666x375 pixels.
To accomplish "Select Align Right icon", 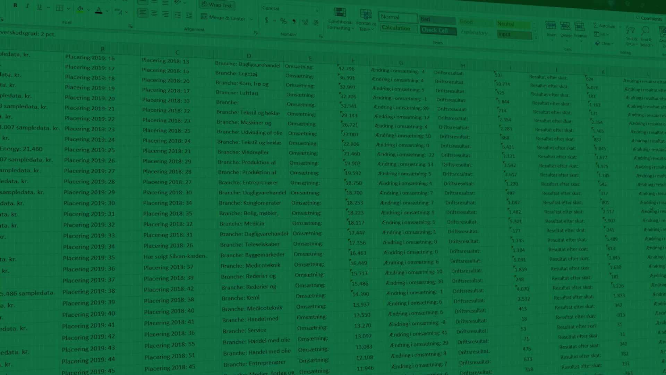I will click(165, 14).
